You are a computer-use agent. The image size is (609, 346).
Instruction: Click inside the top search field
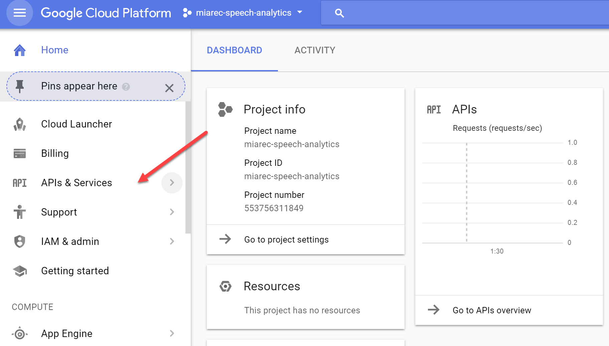click(465, 13)
